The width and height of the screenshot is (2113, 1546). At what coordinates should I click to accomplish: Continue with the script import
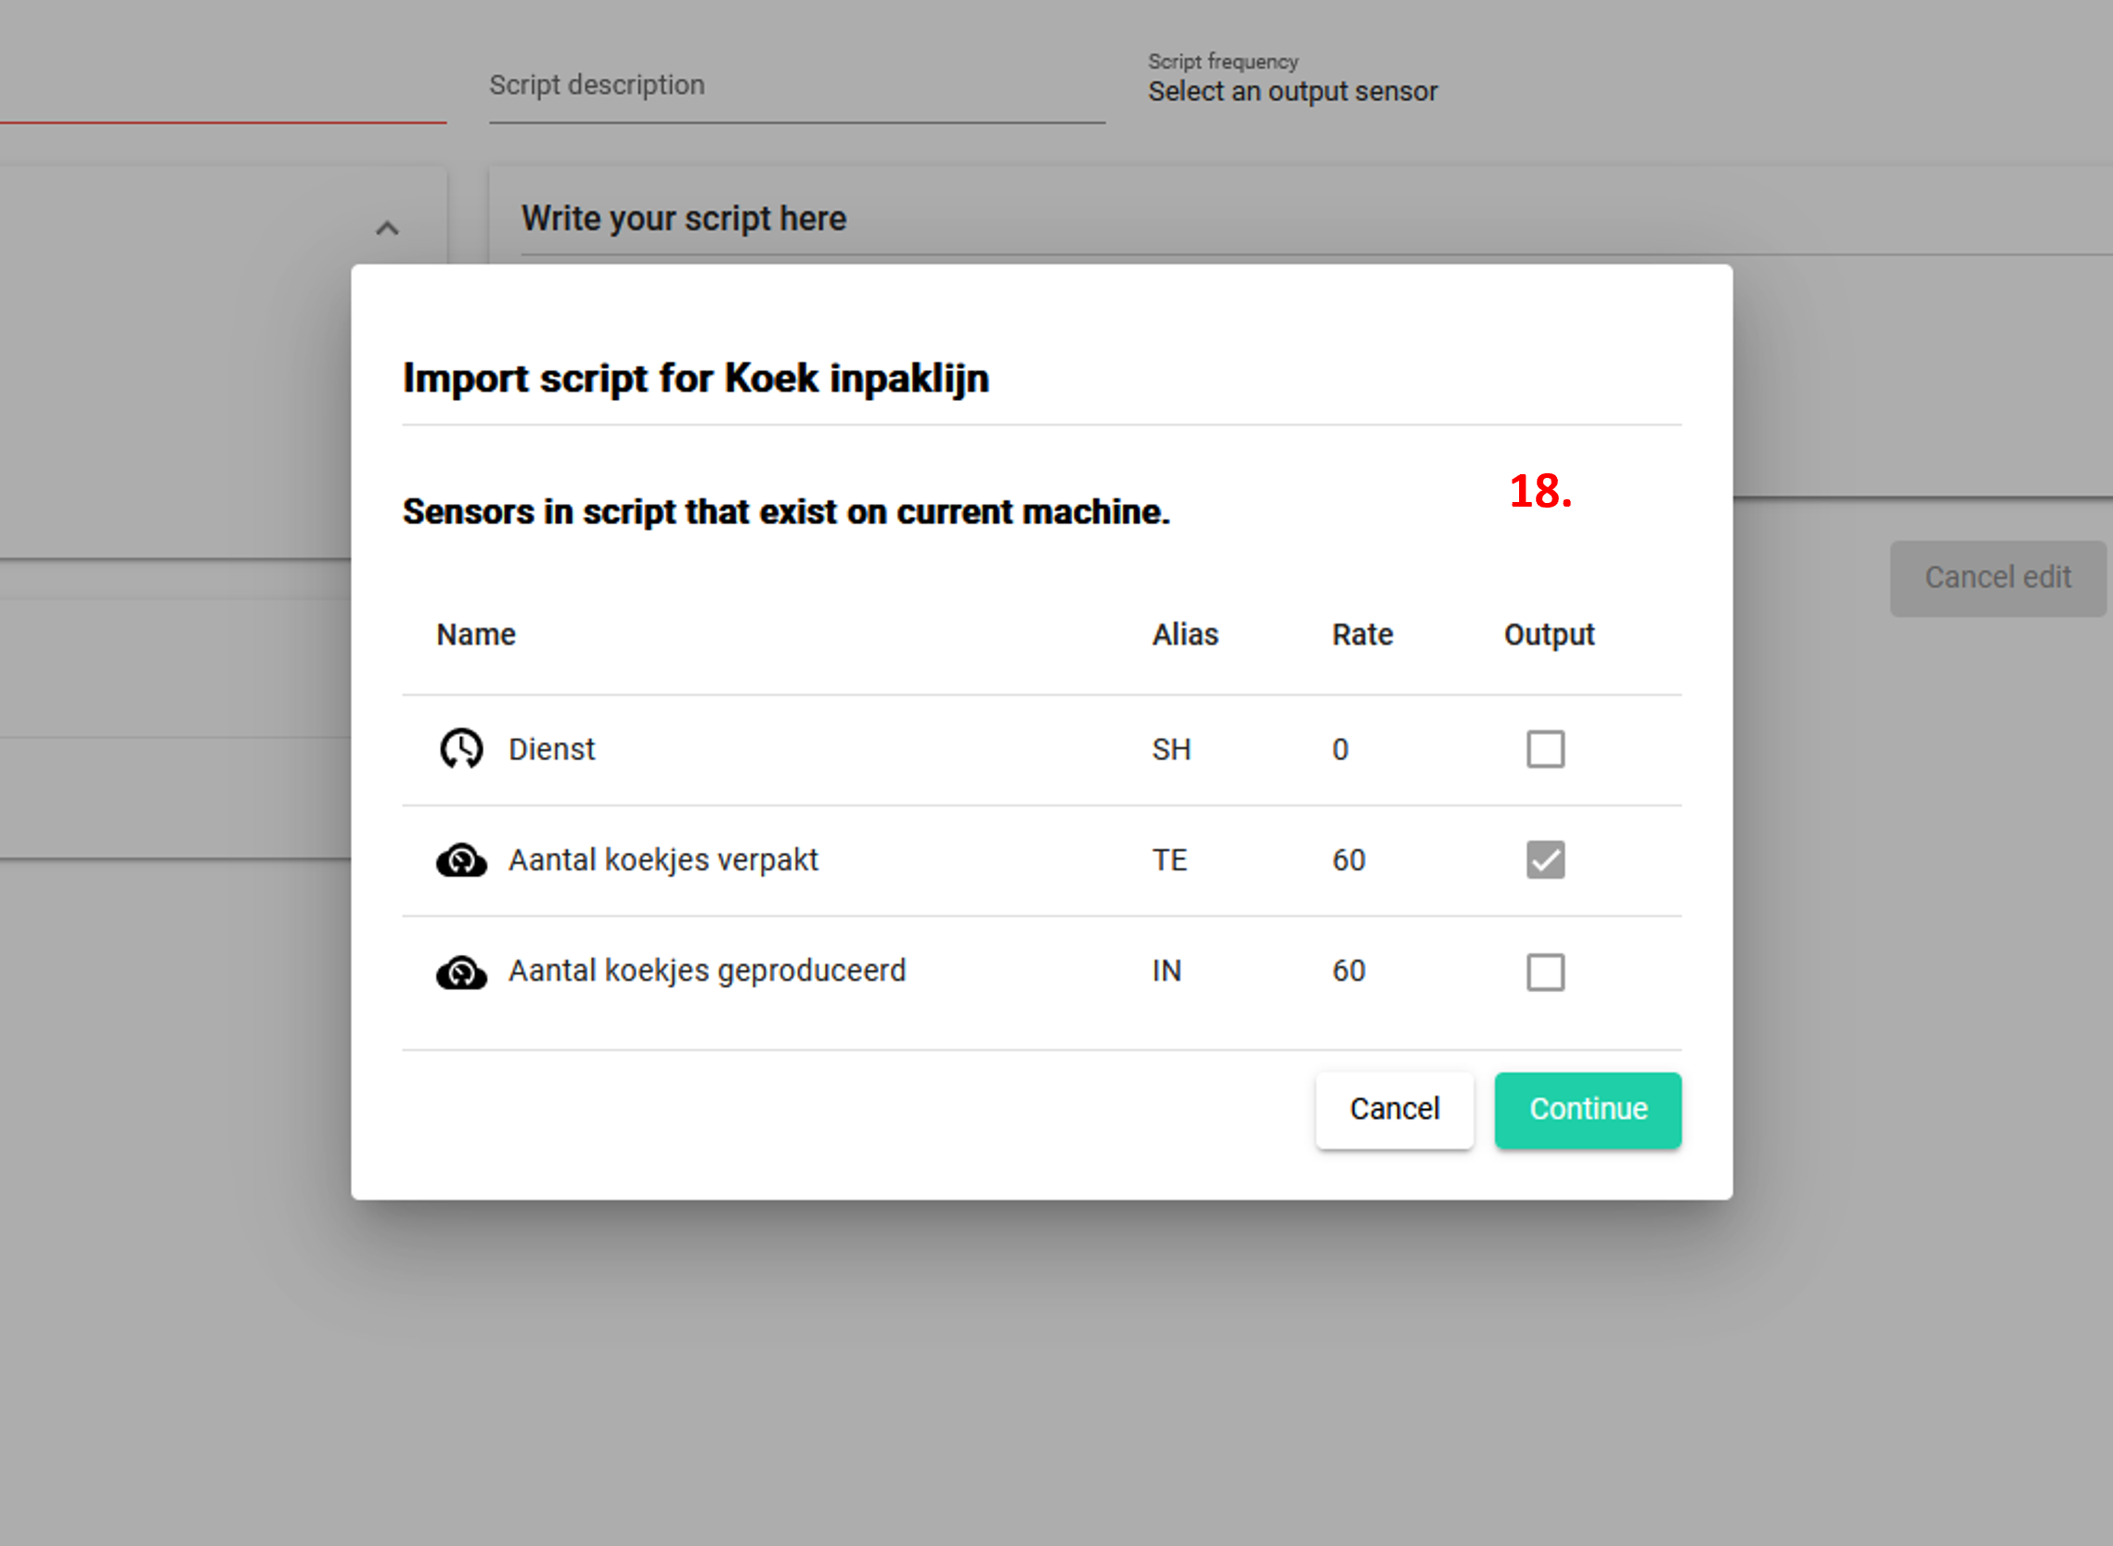click(1588, 1110)
